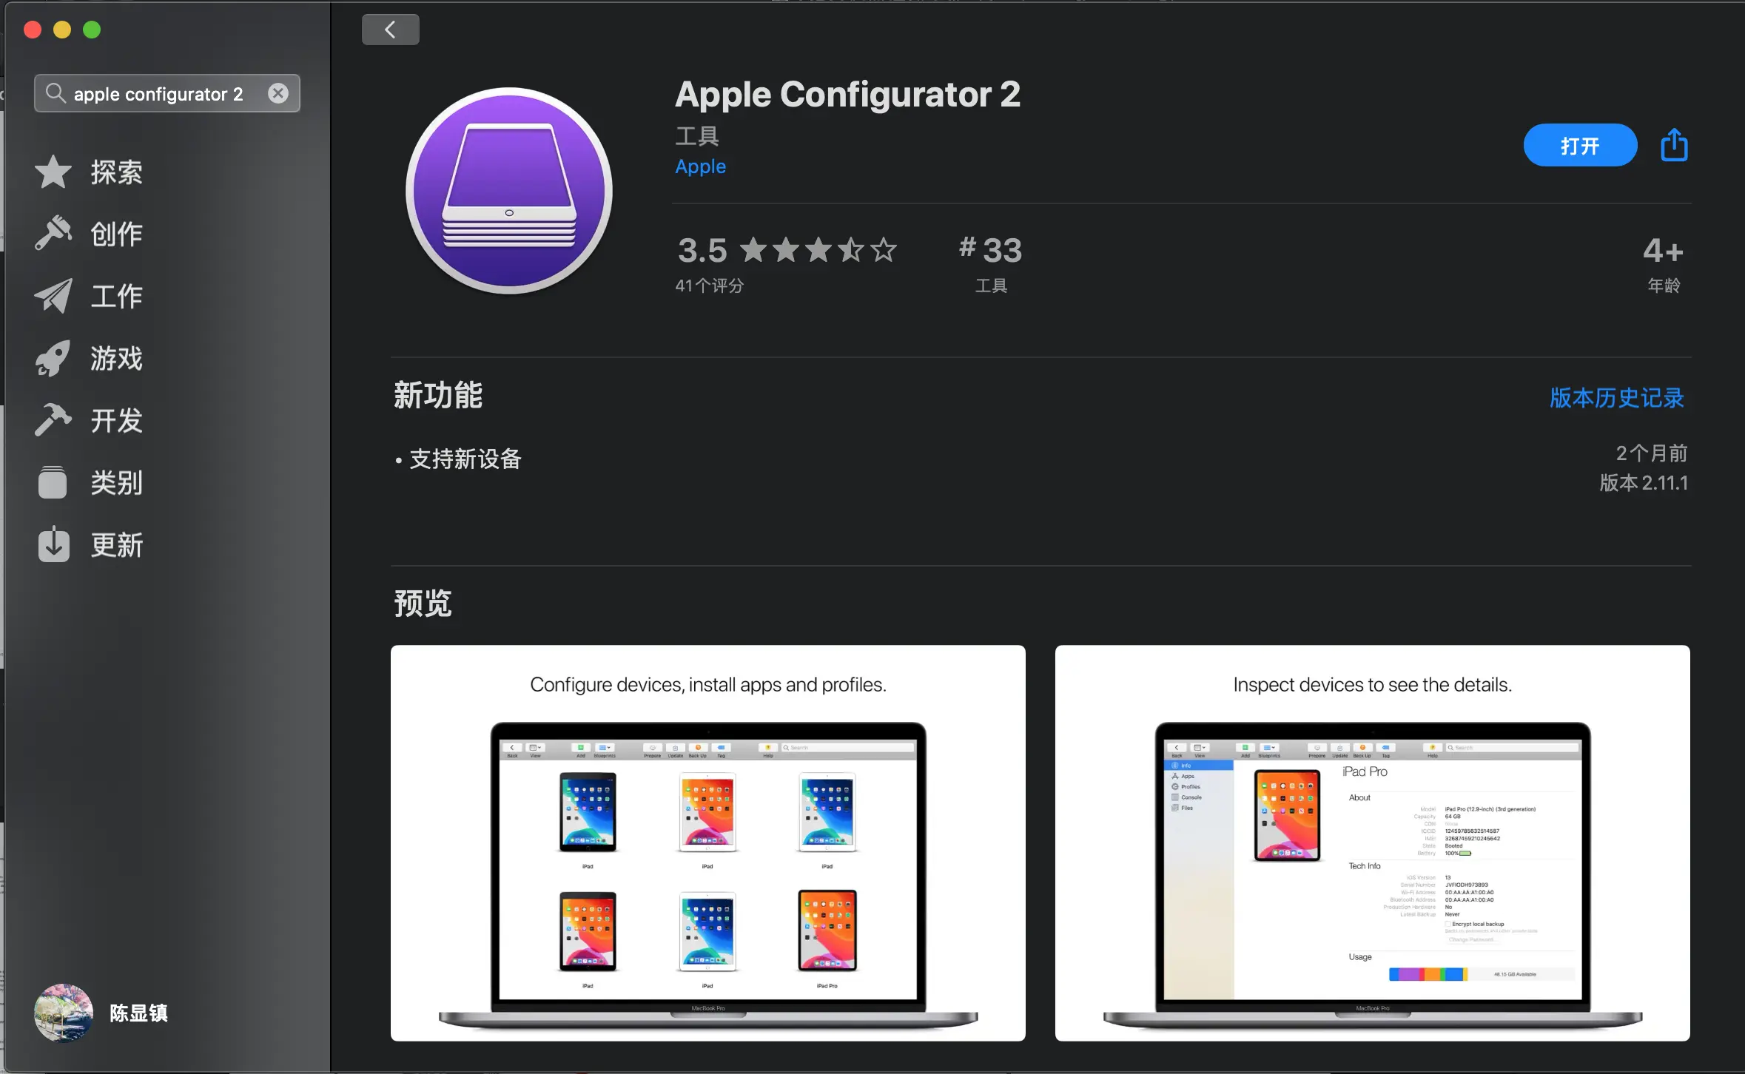The width and height of the screenshot is (1745, 1074).
Task: Click the Apple Configurator 2 app icon
Action: coord(509,191)
